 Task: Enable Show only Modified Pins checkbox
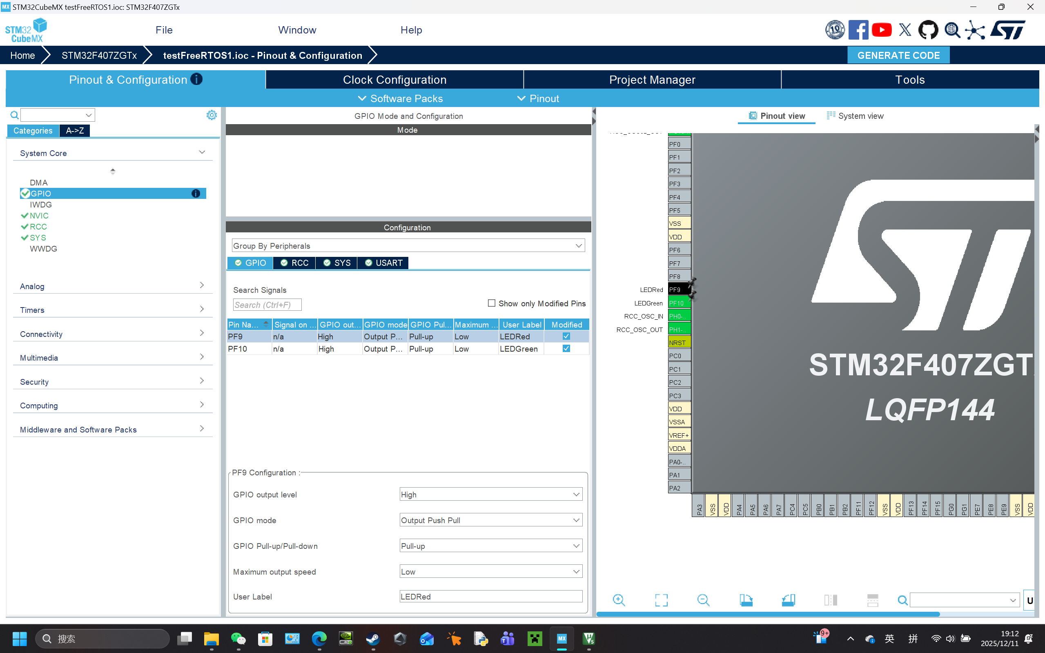(491, 303)
